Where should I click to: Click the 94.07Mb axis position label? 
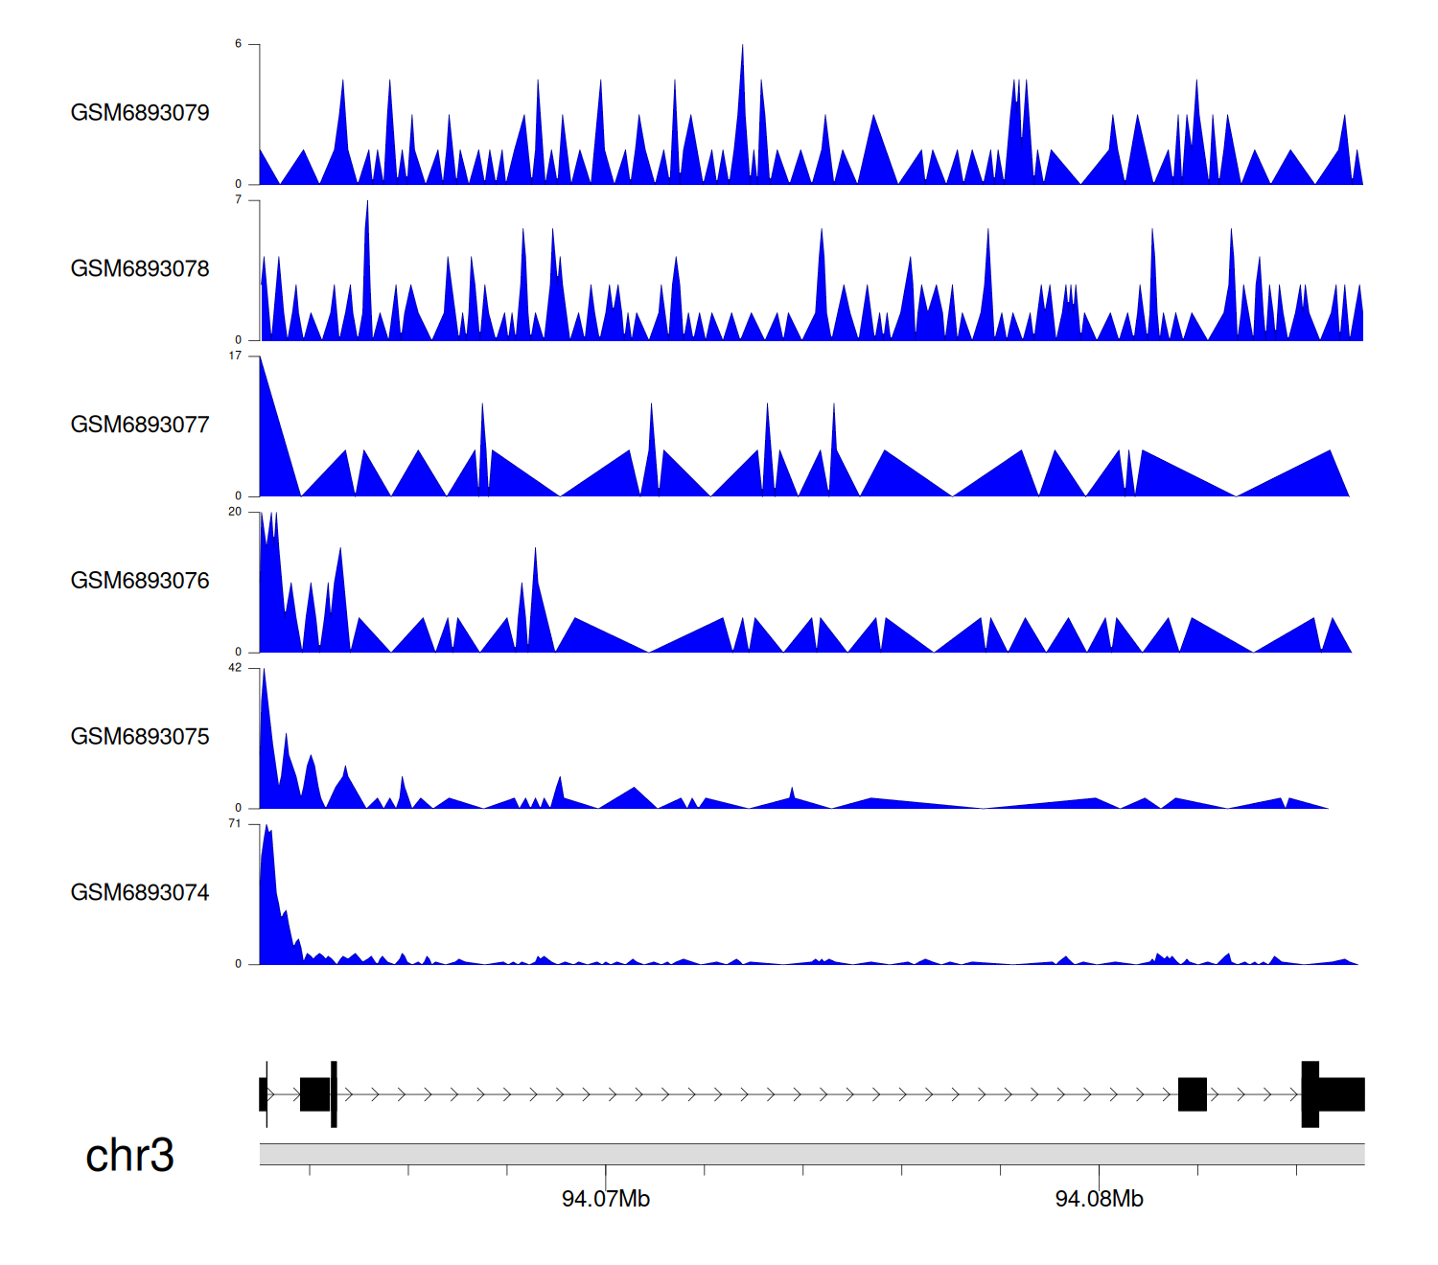click(x=606, y=1199)
